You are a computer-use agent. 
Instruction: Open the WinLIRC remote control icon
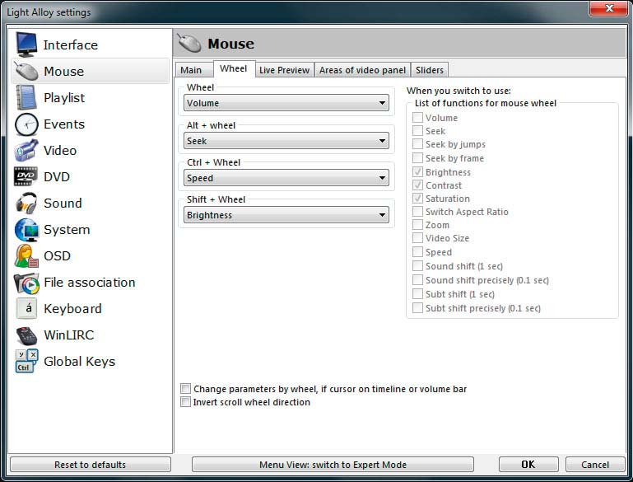[26, 335]
